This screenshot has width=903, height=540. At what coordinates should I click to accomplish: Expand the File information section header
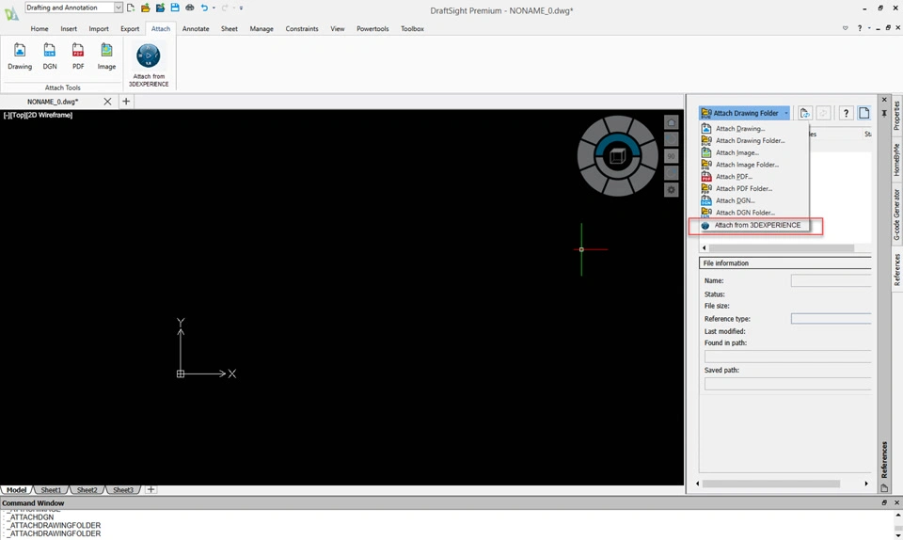click(x=784, y=263)
